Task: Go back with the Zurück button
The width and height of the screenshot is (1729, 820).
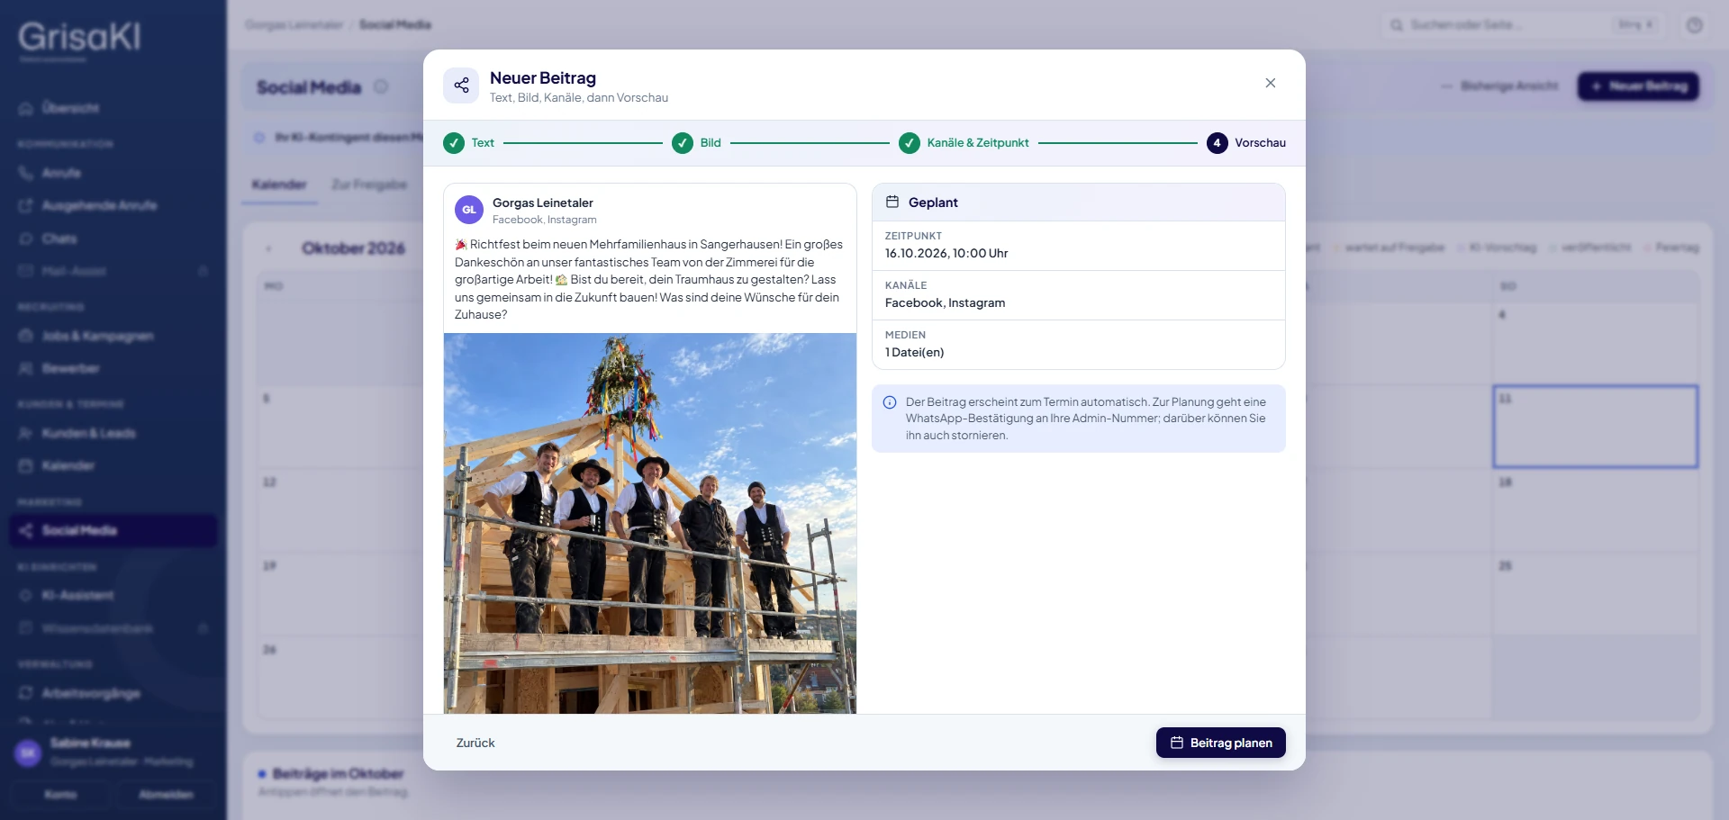Action: pyautogui.click(x=475, y=743)
